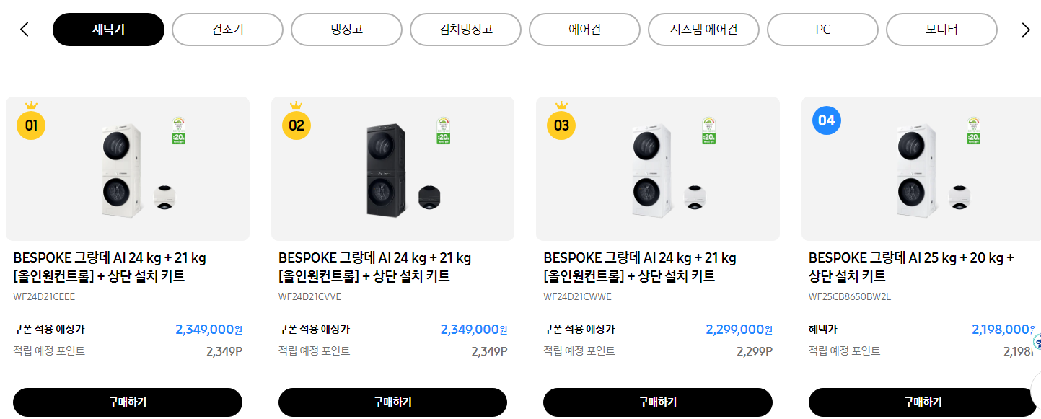Select the PC category pill

(x=822, y=30)
